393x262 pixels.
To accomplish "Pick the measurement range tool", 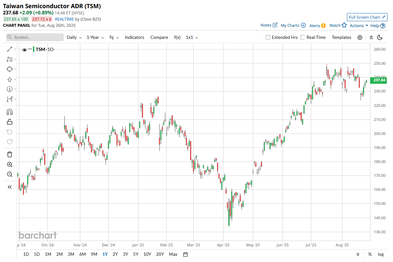I will tap(9, 99).
